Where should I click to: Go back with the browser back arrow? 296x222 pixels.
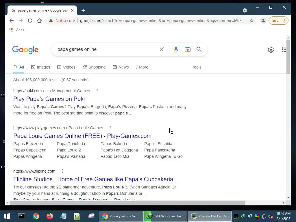click(x=12, y=21)
